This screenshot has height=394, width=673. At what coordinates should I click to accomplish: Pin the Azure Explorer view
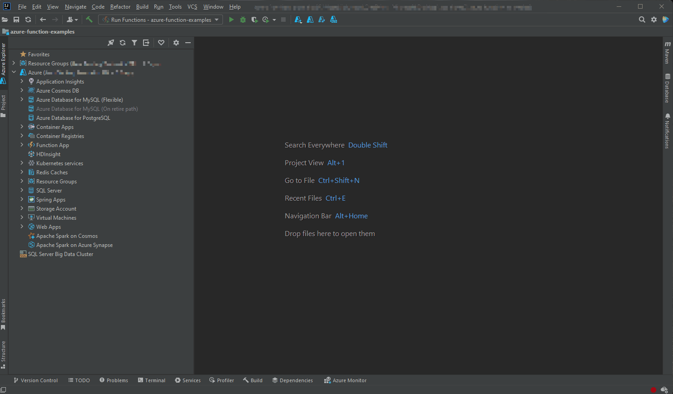tap(111, 42)
